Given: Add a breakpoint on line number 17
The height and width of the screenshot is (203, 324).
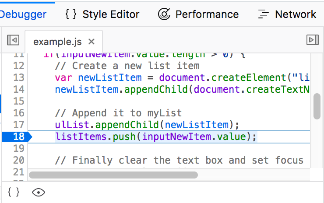Looking at the screenshot, I should click(19, 125).
